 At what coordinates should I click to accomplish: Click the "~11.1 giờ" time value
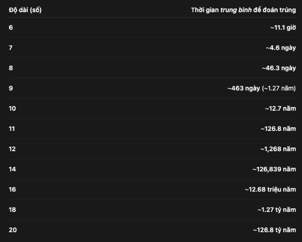click(x=283, y=28)
